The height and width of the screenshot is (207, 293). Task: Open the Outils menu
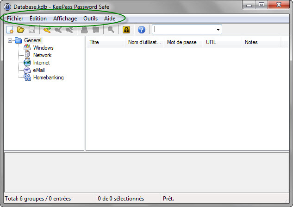pos(90,19)
